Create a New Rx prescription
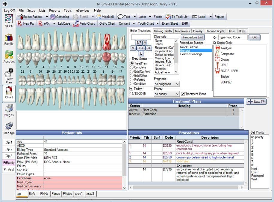 coord(25,23)
